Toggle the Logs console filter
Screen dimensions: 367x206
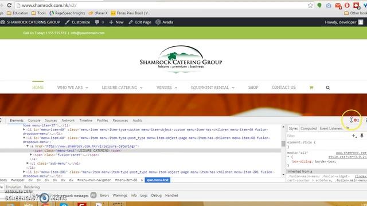click(144, 195)
